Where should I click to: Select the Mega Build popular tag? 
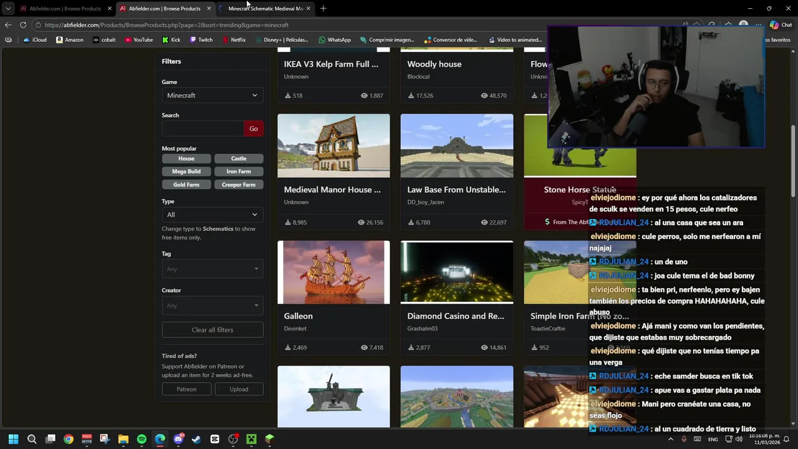click(x=186, y=171)
